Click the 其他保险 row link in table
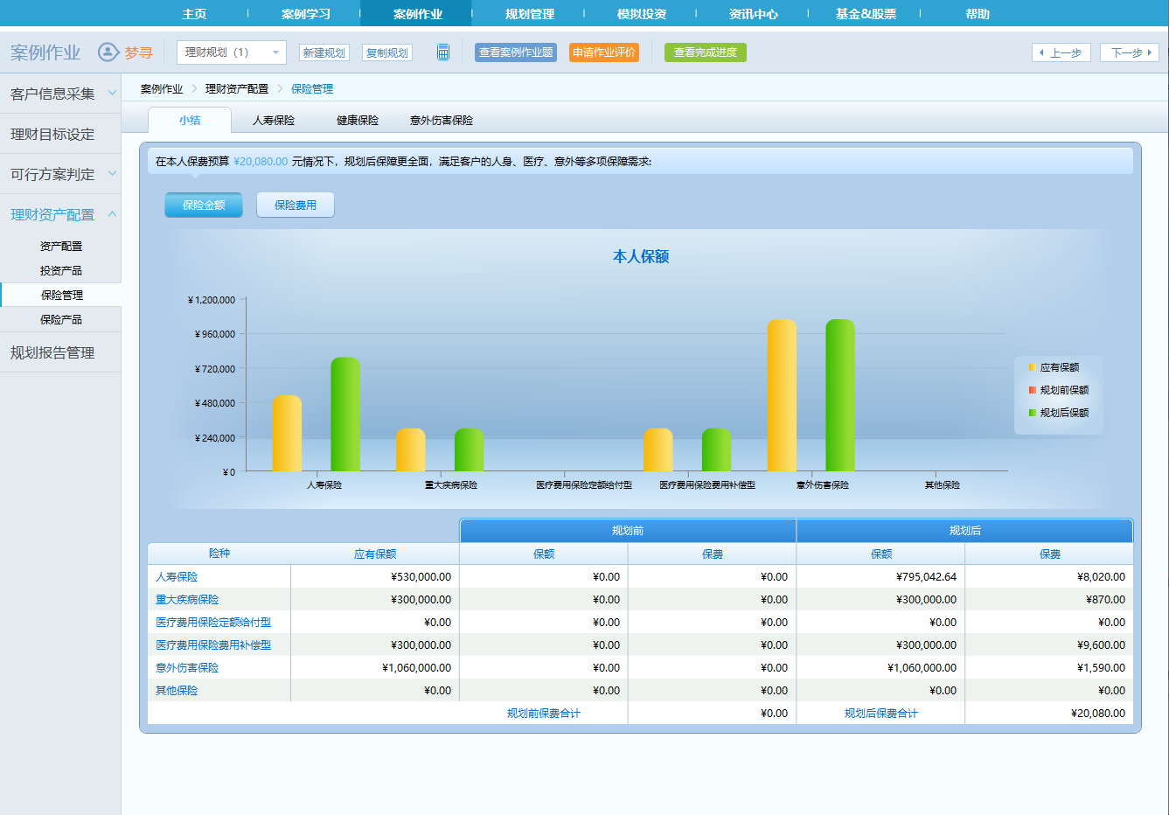 click(x=177, y=691)
